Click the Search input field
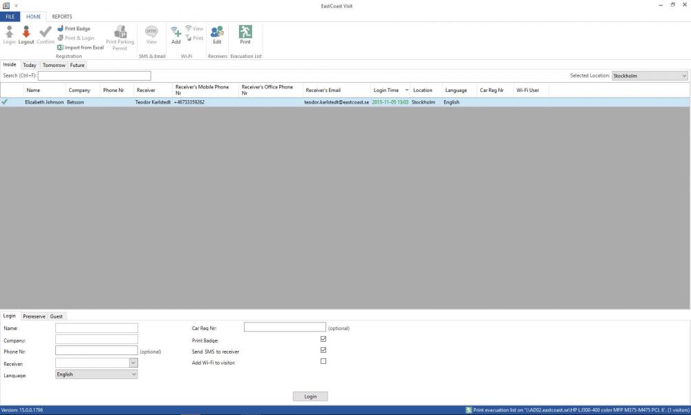 click(x=94, y=76)
